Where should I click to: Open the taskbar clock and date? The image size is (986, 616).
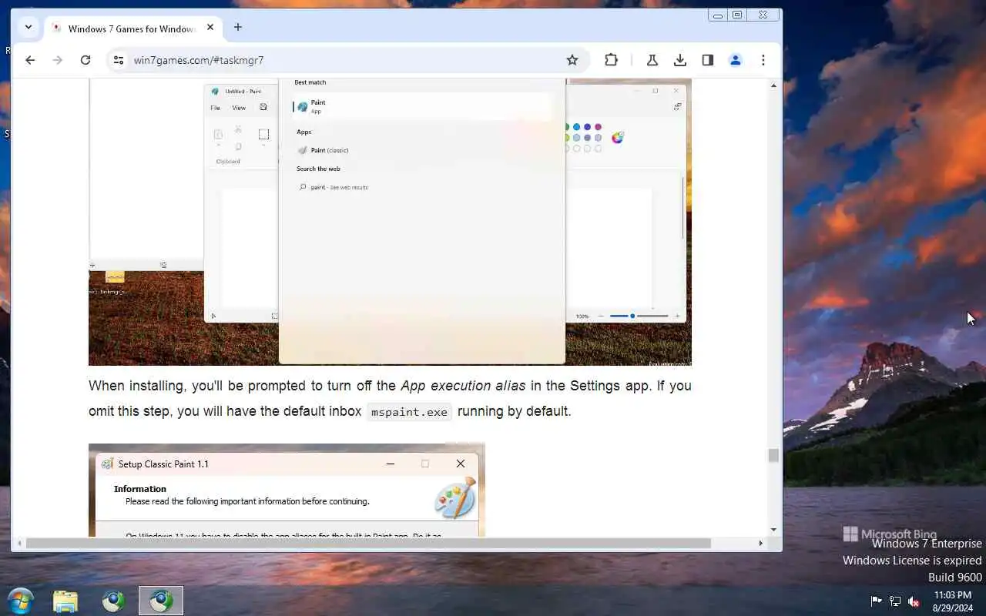click(x=953, y=601)
